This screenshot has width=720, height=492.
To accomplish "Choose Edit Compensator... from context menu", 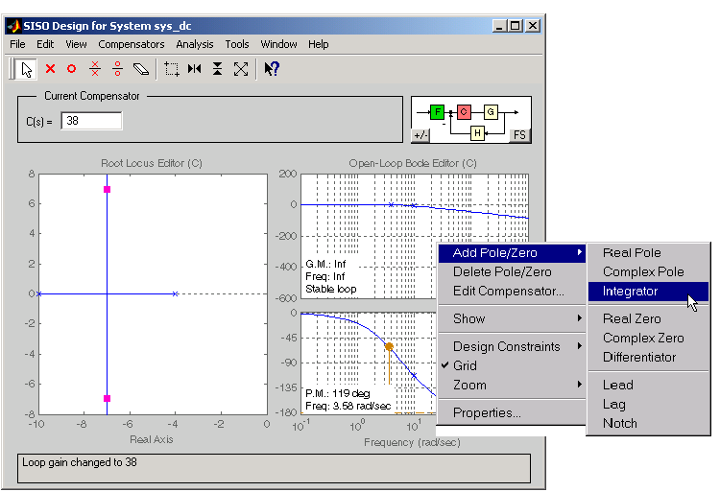I will pos(512,292).
